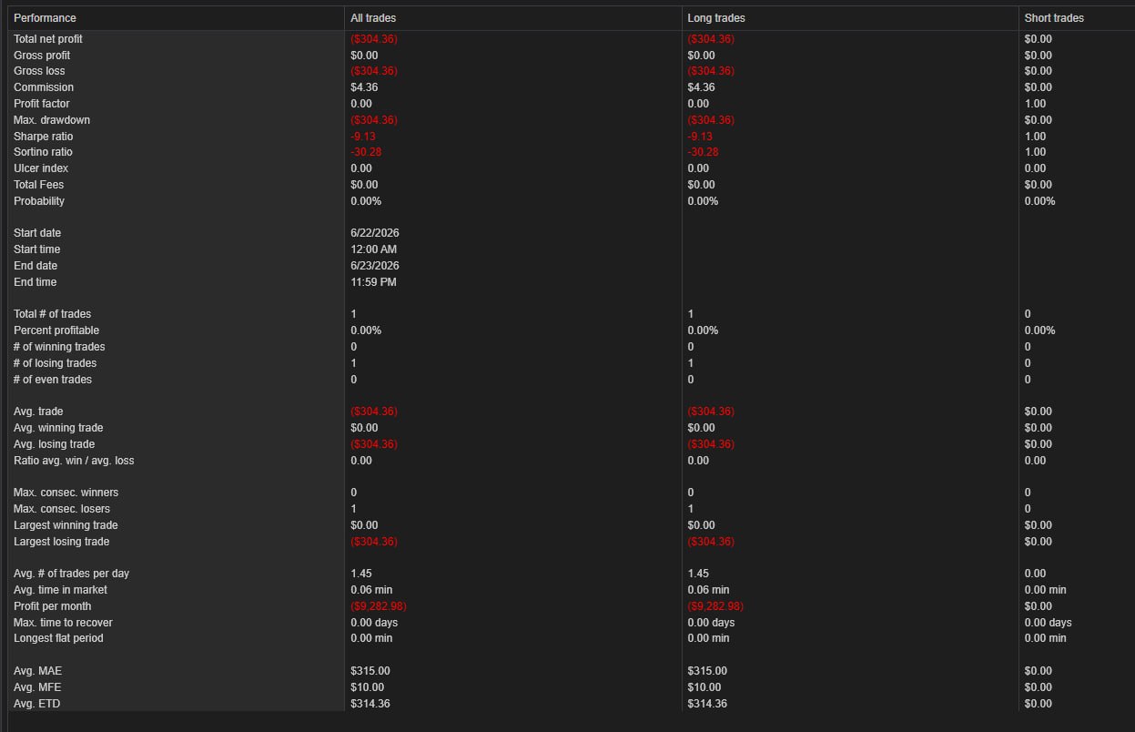Select the Gross loss row label
Screen dimensions: 1135x732
pos(39,71)
